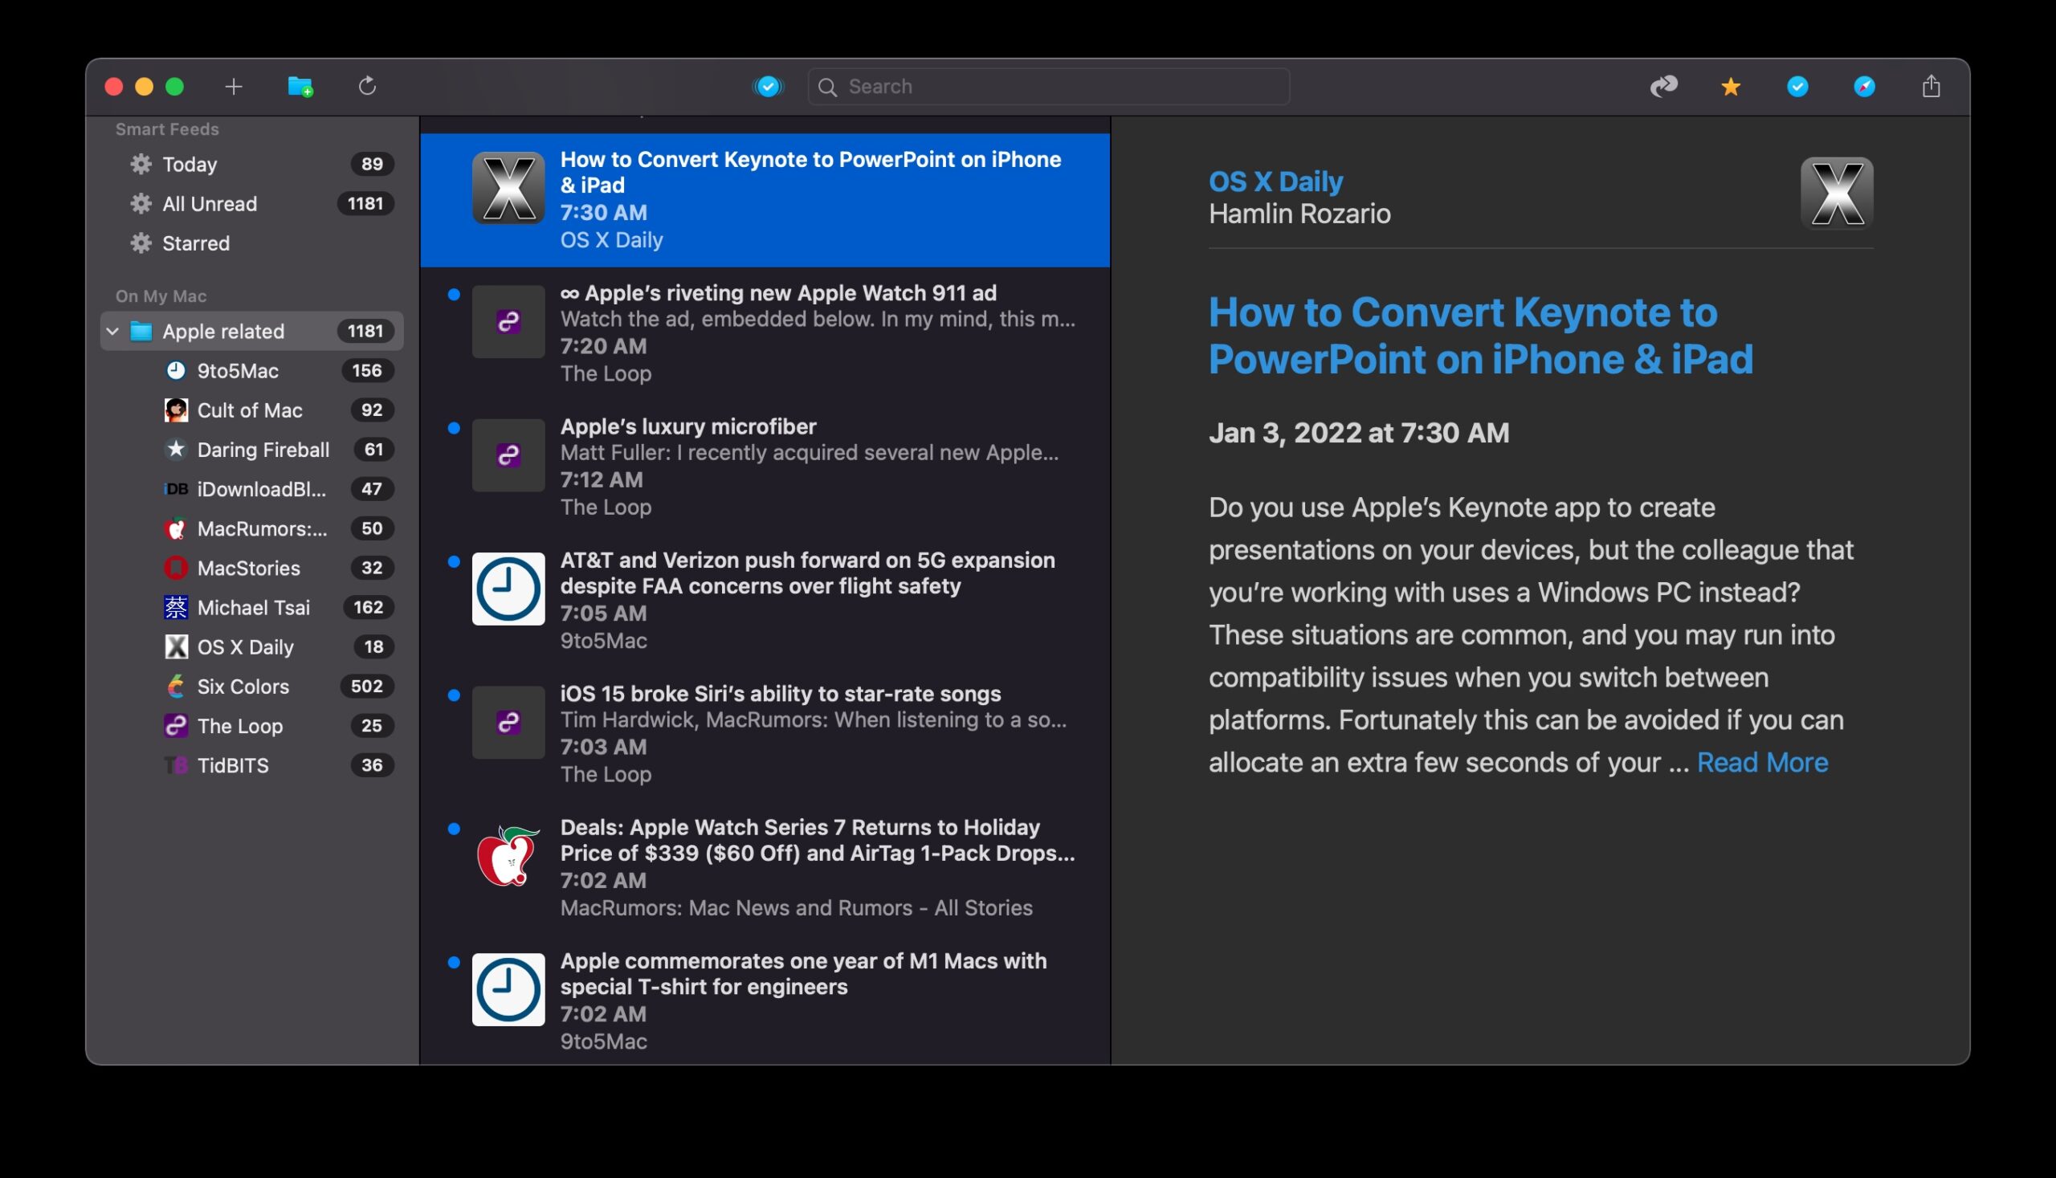Click the OS X Daily feed icon in sidebar
2056x1178 pixels.
(x=176, y=646)
